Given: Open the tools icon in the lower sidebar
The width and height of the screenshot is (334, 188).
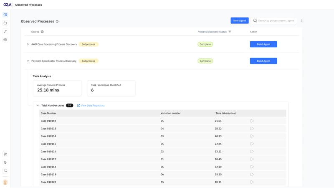Looking at the screenshot, I should [5, 154].
